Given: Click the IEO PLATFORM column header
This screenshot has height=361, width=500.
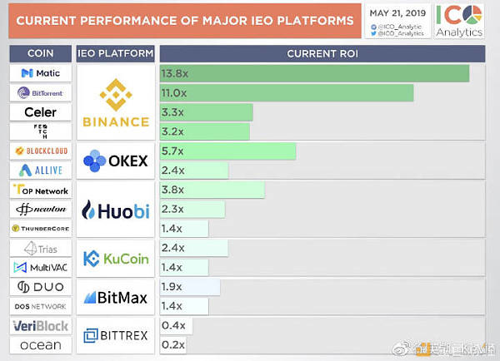Looking at the screenshot, I should [116, 53].
